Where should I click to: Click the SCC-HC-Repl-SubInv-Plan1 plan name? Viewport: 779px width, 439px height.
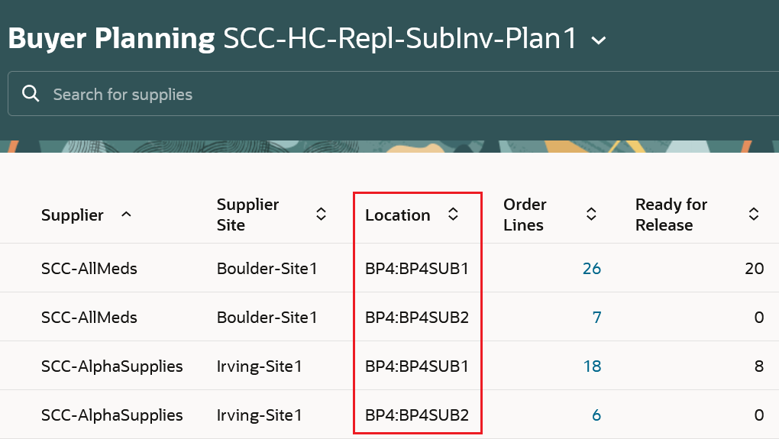click(x=400, y=38)
